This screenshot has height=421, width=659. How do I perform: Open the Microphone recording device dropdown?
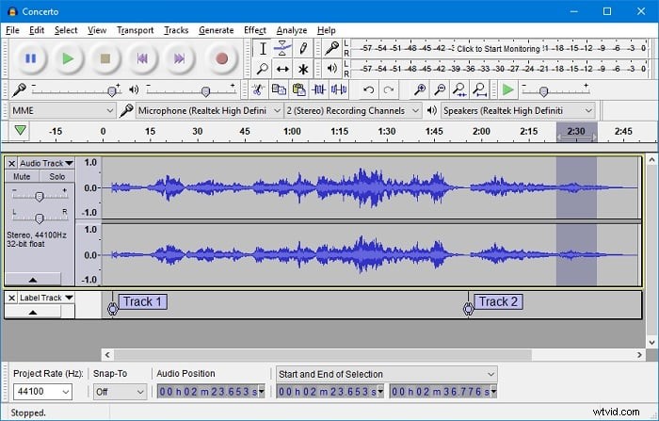click(x=208, y=110)
